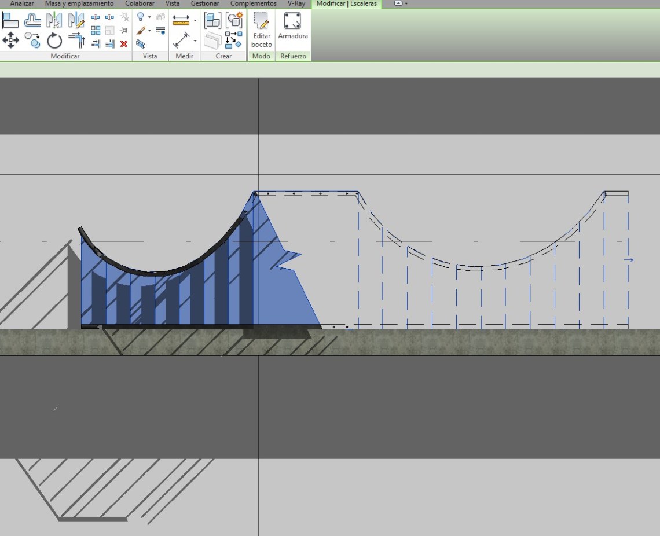Click the Copy tool icon
The height and width of the screenshot is (536, 660).
pos(32,41)
